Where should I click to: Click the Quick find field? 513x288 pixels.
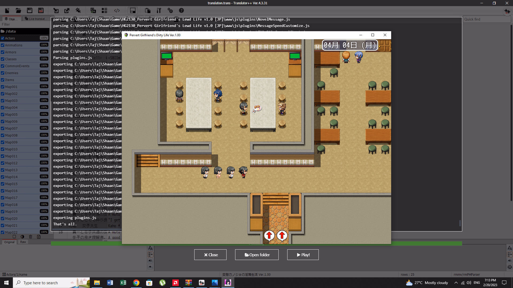point(486,19)
